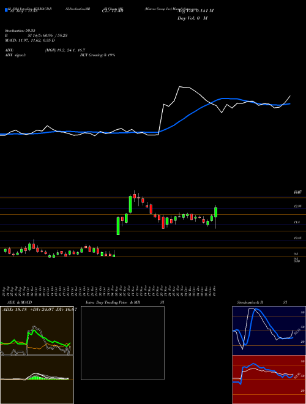This screenshot has height=404, width=306.
Task: Click the 'SI 14/3: 60.96 / 58.28' value
Action: click(x=48, y=36)
